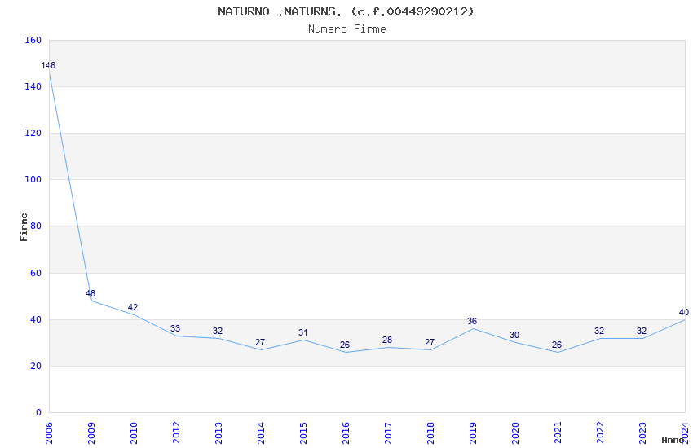Click the x-axis year "2023"
The height and width of the screenshot is (448, 693).
[642, 433]
